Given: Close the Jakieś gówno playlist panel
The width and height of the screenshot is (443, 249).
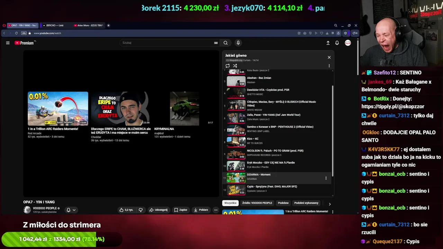Looking at the screenshot, I should pos(329,57).
